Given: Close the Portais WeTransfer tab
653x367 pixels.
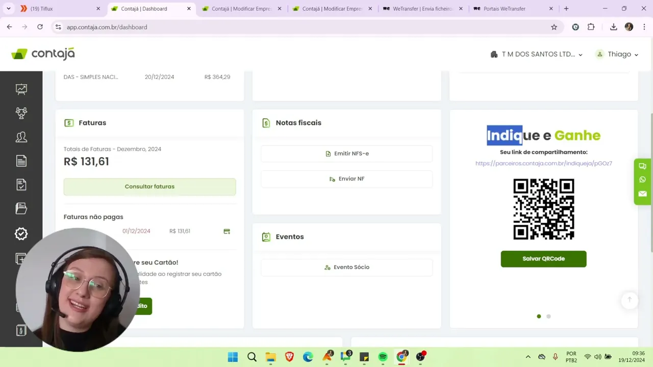Looking at the screenshot, I should coord(551,9).
